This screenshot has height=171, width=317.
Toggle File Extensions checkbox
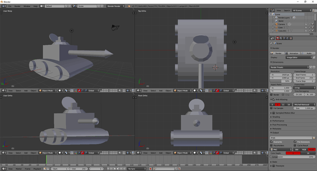295,142
